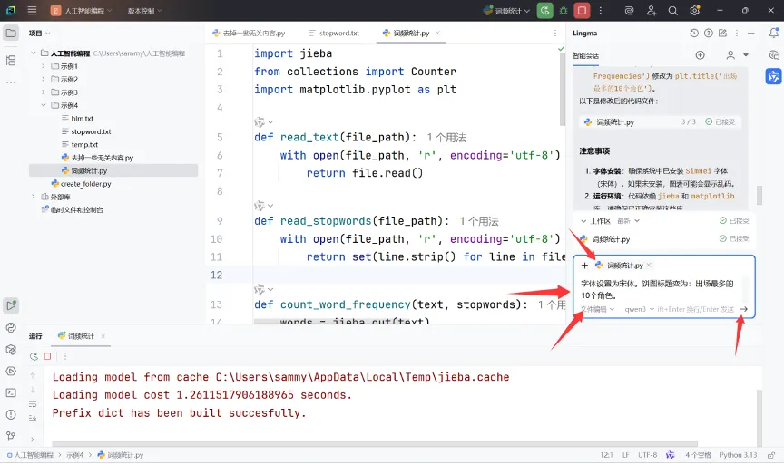Stop the running program with red square

[x=582, y=11]
